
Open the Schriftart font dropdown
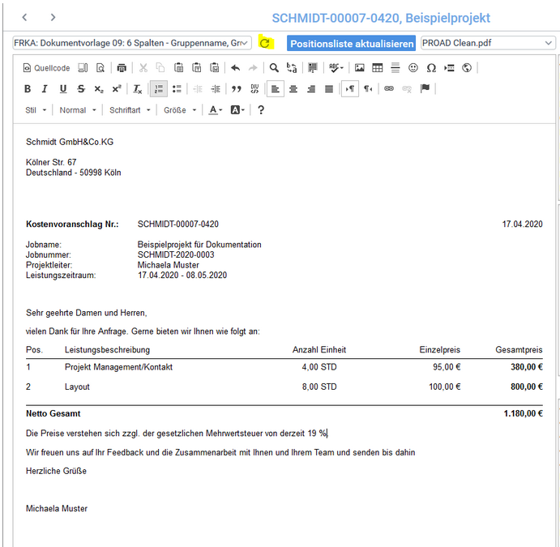[x=130, y=110]
